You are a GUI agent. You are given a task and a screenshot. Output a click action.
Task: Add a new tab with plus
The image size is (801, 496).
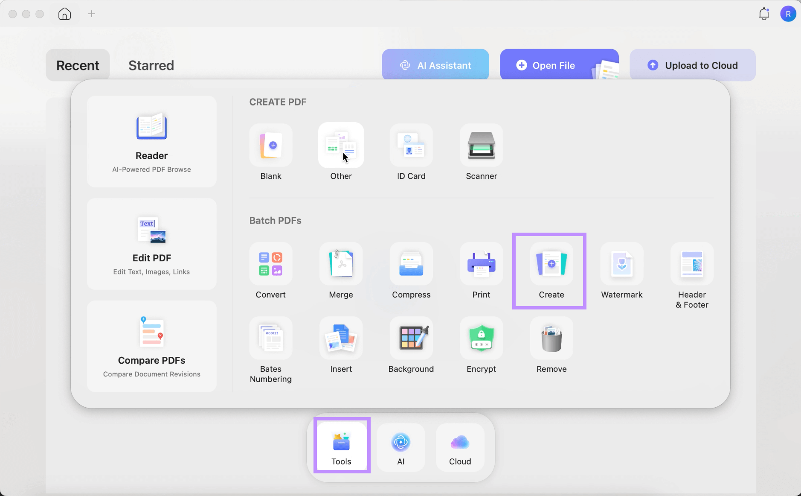(92, 14)
